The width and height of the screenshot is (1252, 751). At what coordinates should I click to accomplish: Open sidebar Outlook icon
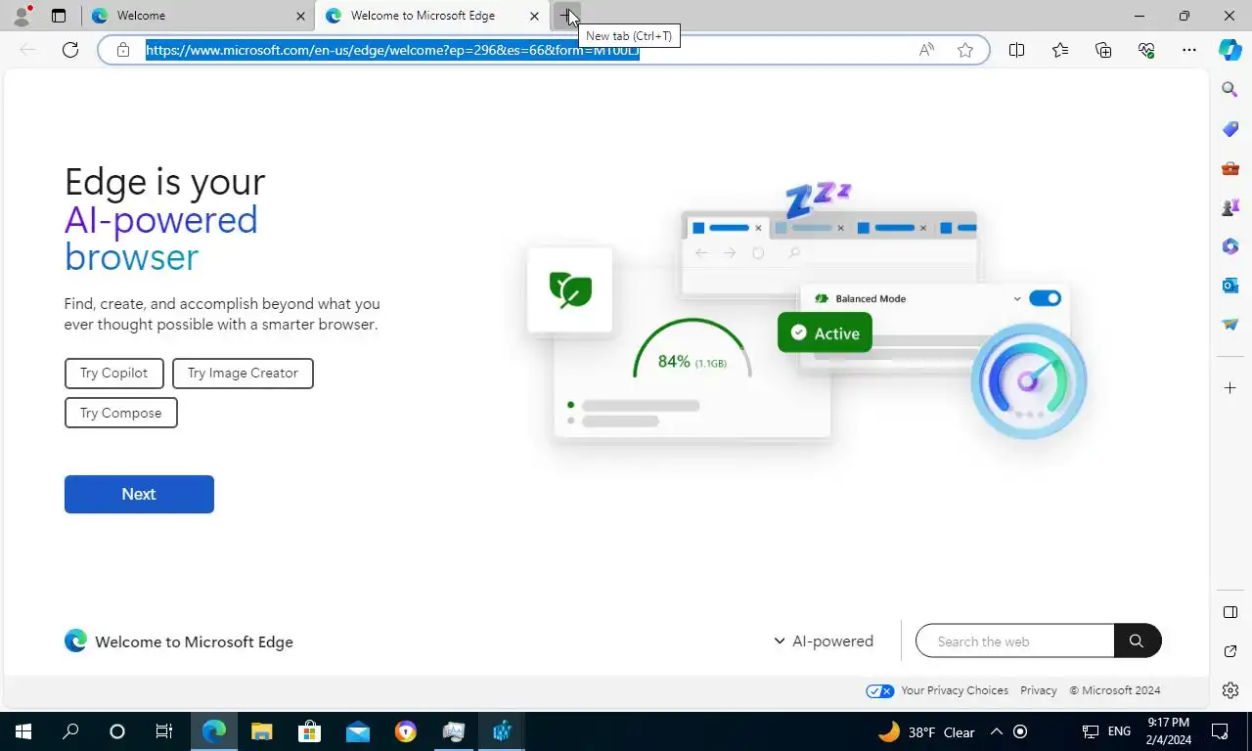pyautogui.click(x=1230, y=286)
